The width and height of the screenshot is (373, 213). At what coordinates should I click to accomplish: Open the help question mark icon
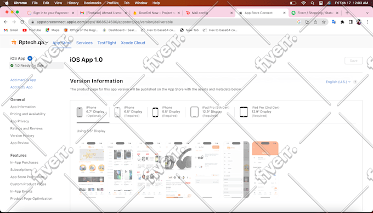point(355,82)
